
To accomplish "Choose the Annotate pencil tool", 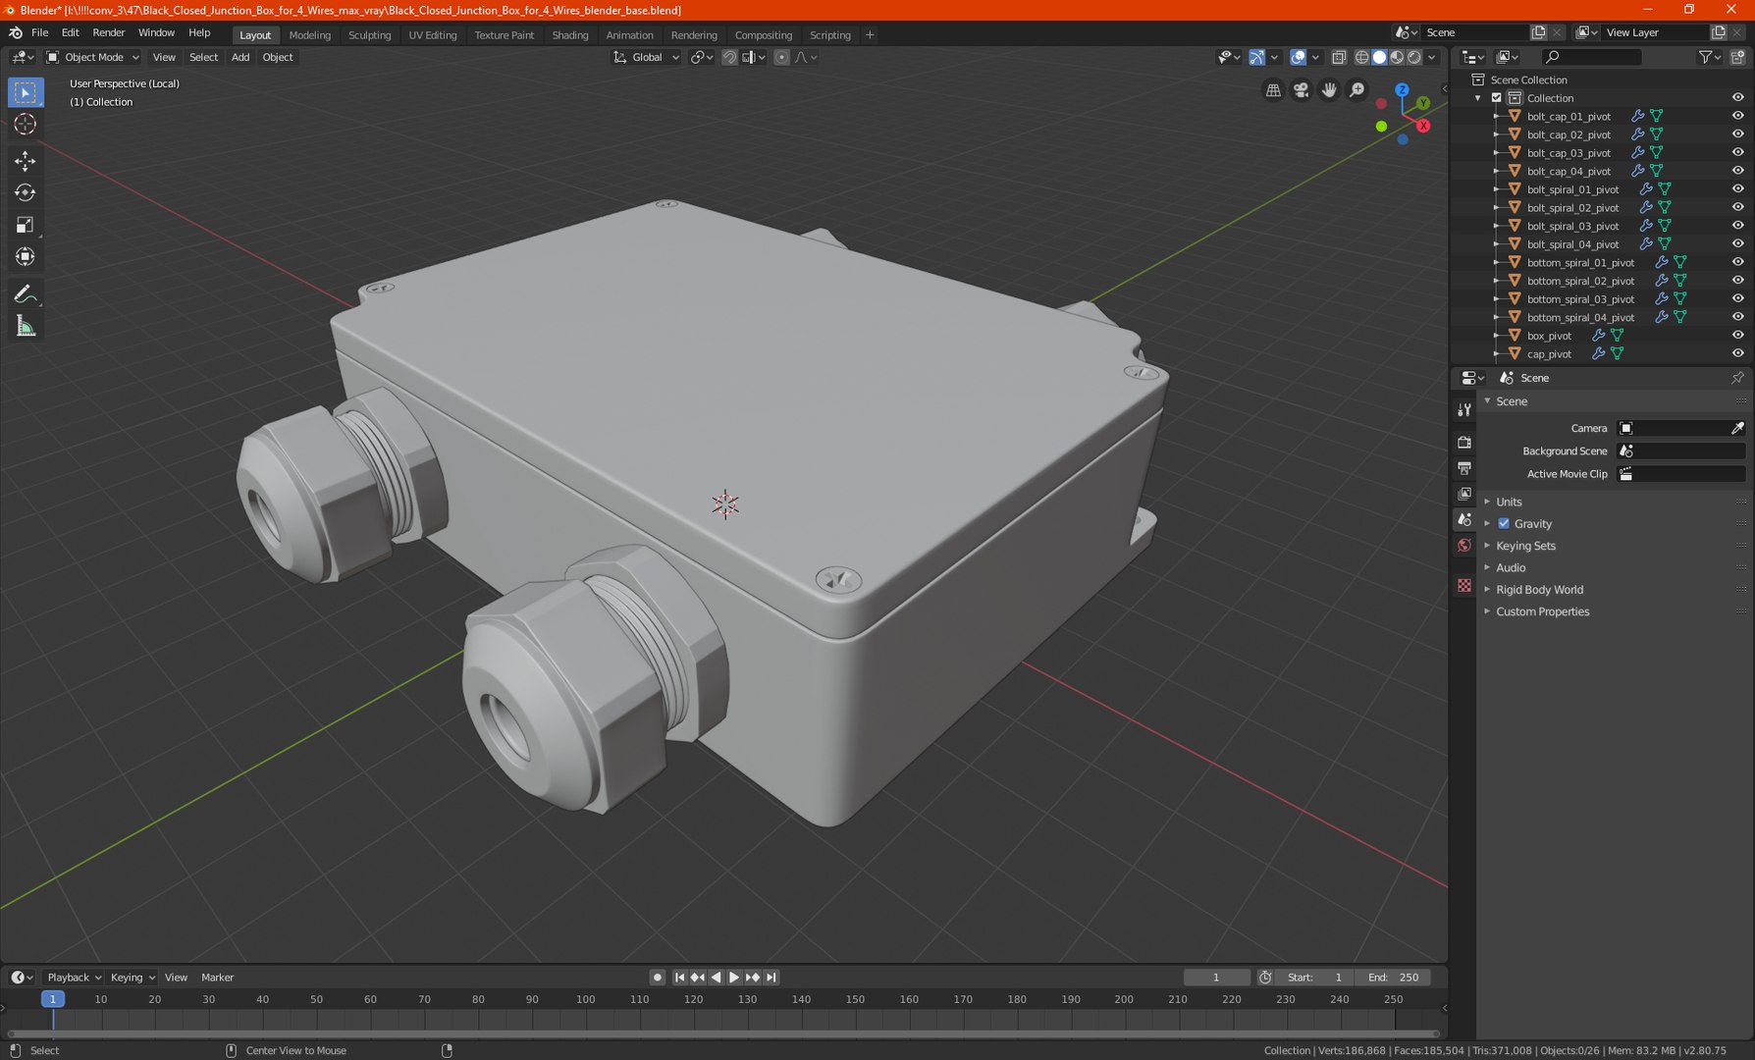I will point(26,294).
